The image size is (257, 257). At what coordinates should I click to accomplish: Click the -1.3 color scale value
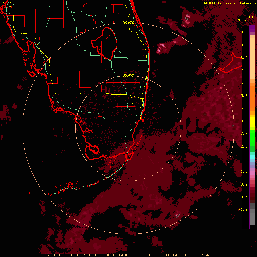[x=243, y=210]
